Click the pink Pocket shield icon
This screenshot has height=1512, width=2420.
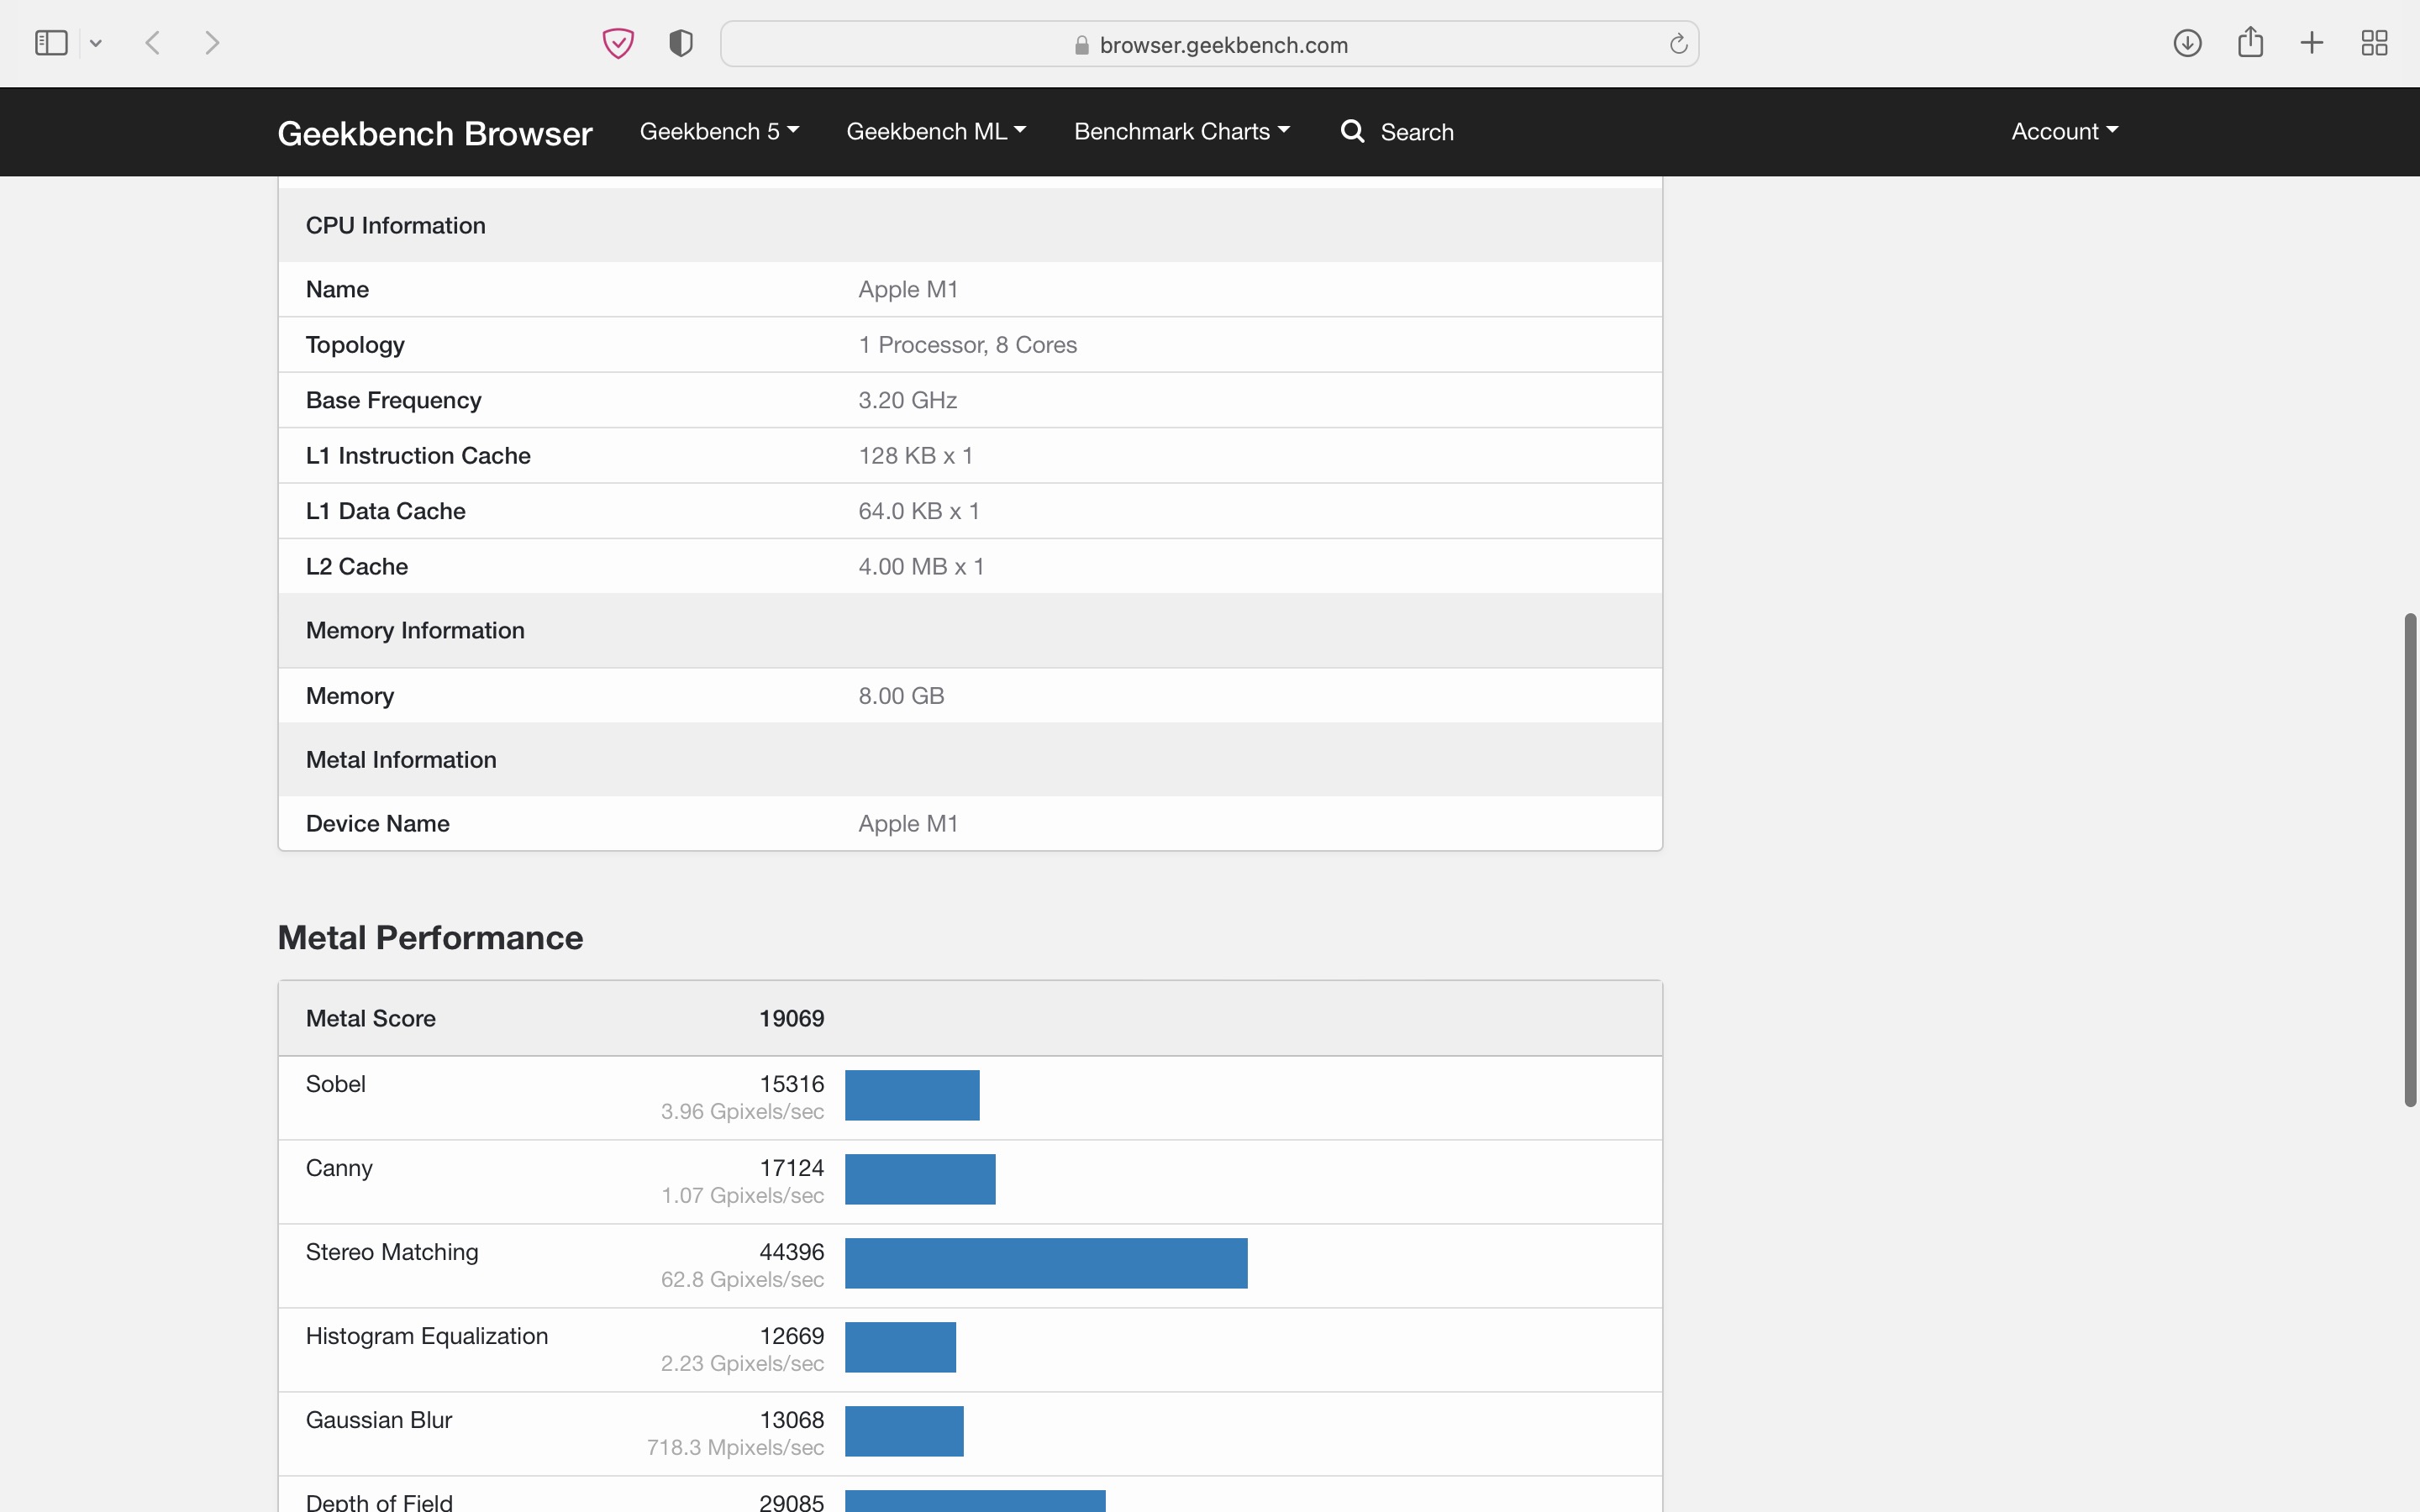[618, 43]
